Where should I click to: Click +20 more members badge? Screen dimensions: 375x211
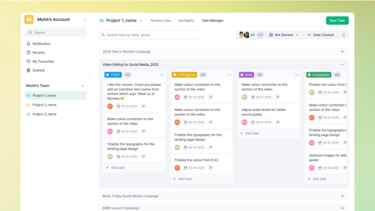pyautogui.click(x=260, y=35)
